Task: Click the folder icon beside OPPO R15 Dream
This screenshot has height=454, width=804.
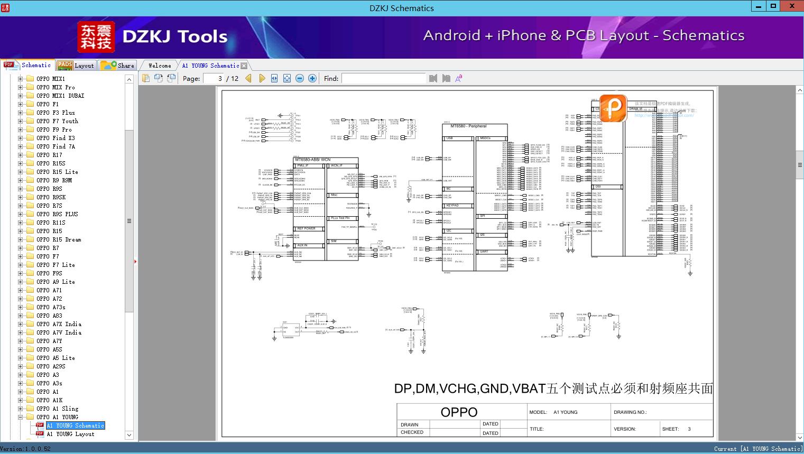Action: coord(30,239)
